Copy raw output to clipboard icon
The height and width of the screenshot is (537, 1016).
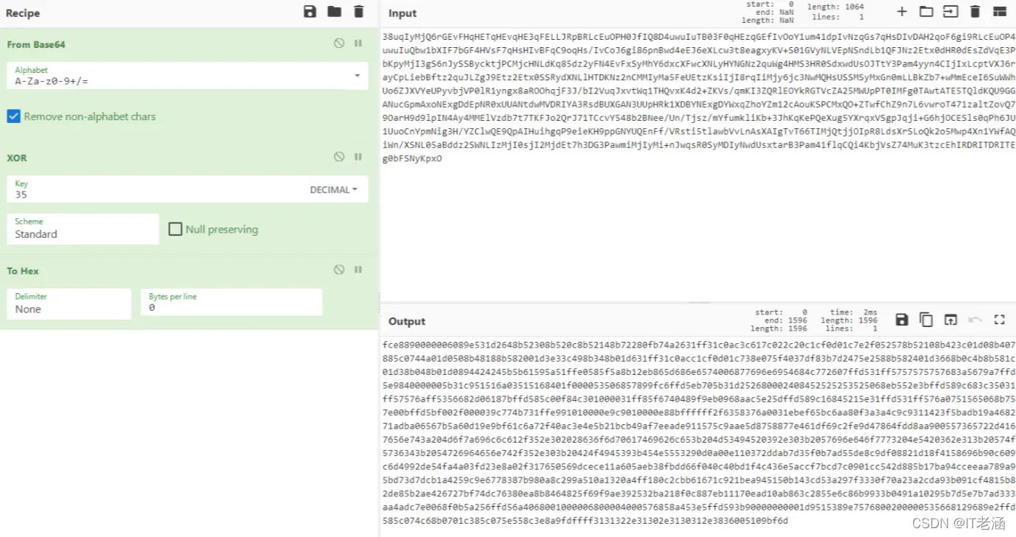tap(926, 319)
